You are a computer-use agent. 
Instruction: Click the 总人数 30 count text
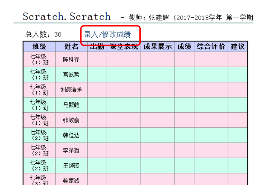(x=44, y=34)
